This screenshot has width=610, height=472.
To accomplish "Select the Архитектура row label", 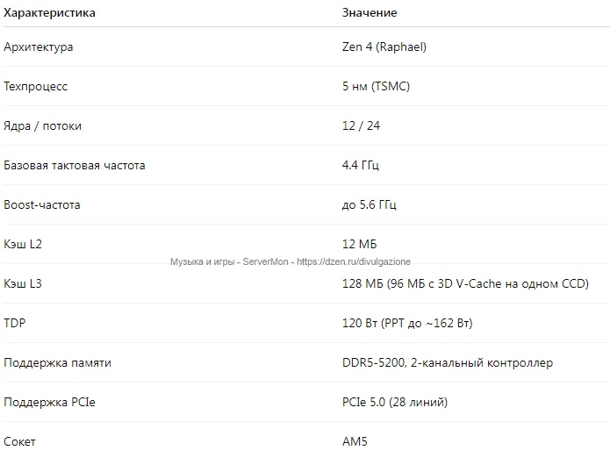I will tap(50, 47).
